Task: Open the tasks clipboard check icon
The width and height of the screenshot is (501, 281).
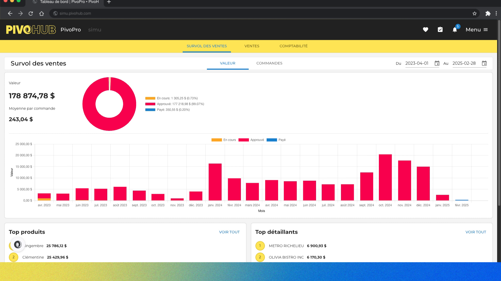Action: tap(440, 30)
